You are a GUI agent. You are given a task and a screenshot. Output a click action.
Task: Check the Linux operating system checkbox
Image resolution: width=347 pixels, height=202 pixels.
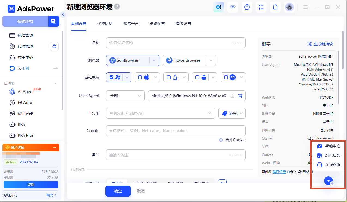click(169, 77)
